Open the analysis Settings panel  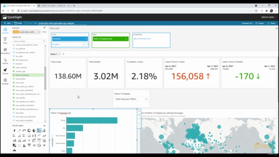5,82
